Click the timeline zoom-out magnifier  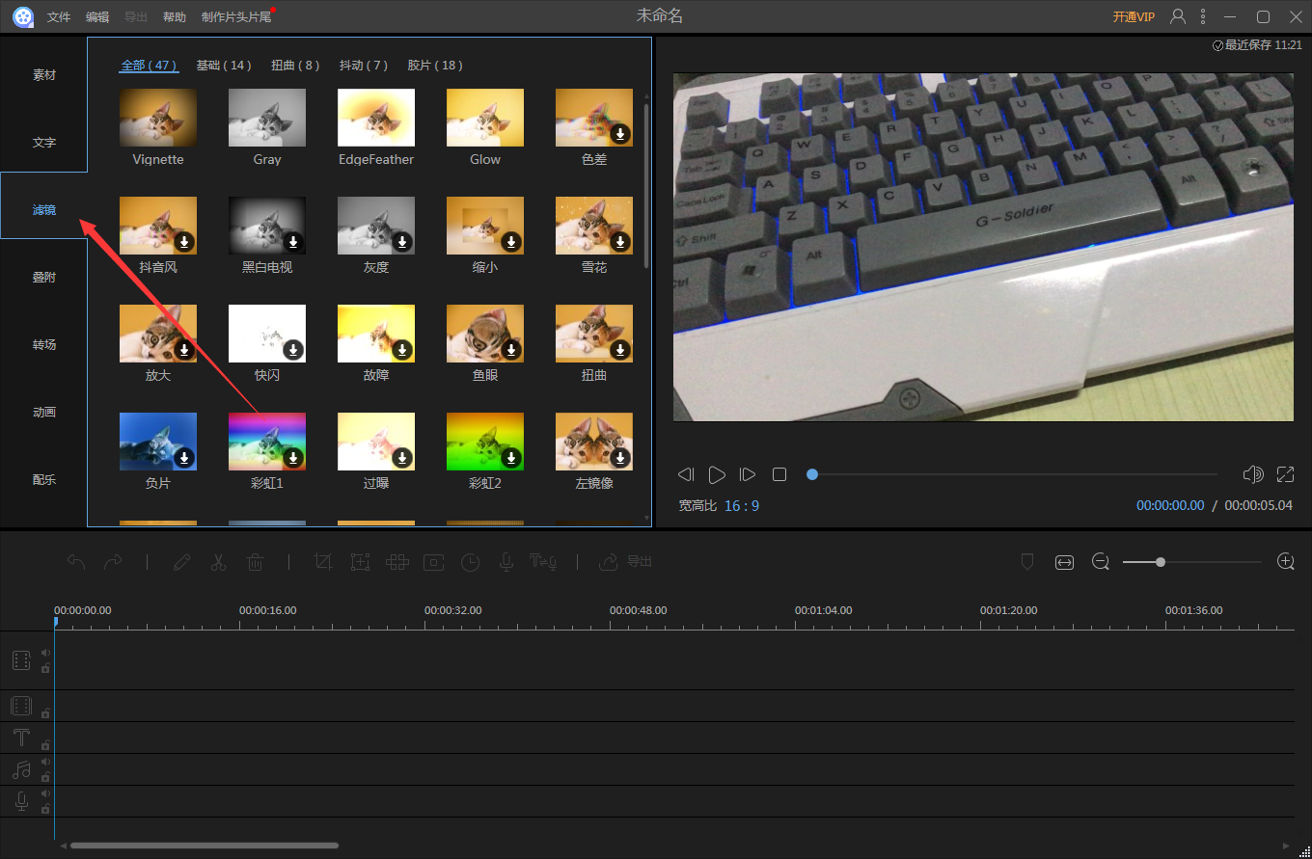pos(1101,562)
